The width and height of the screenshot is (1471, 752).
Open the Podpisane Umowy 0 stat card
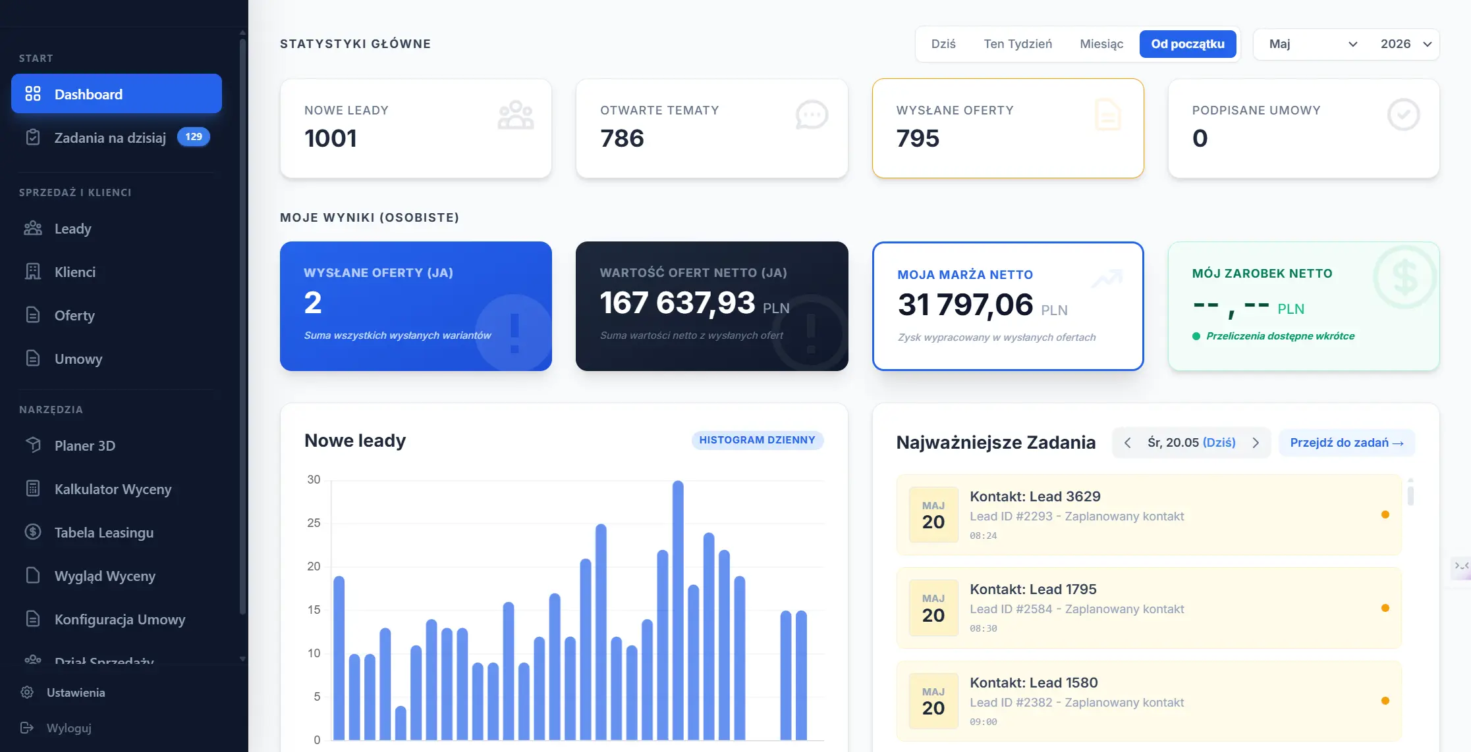[1304, 128]
